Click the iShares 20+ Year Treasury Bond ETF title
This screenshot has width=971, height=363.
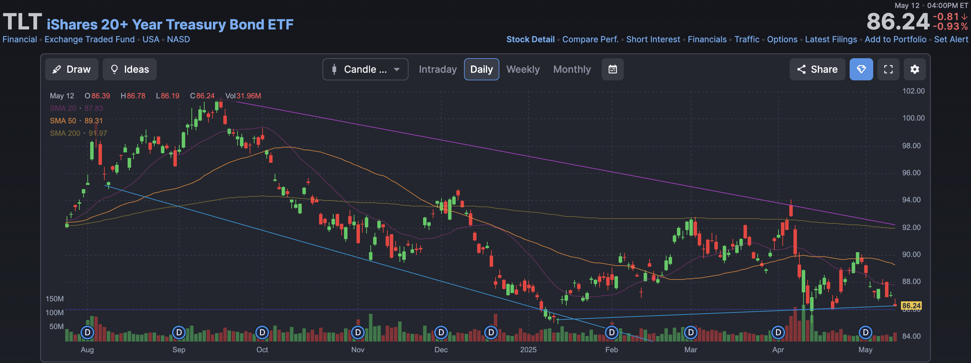coord(170,25)
